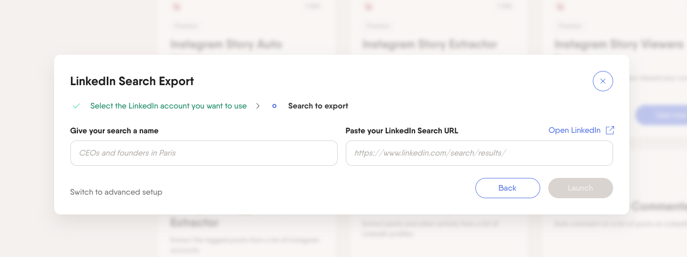Click the 'Give your search a name' label
This screenshot has width=687, height=257.
click(x=114, y=131)
